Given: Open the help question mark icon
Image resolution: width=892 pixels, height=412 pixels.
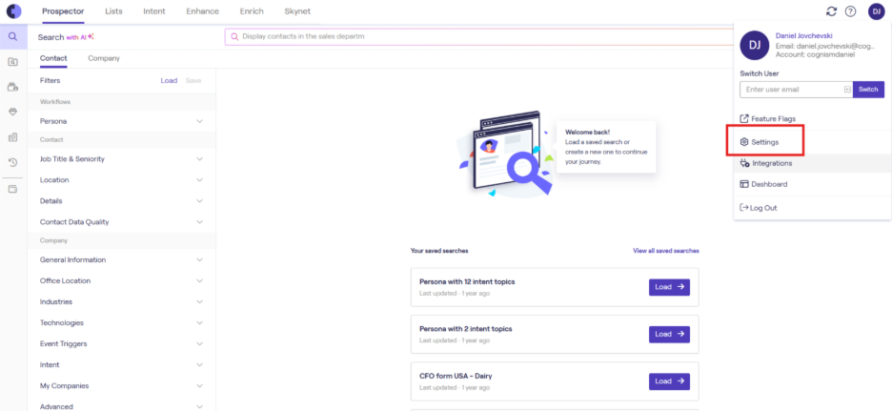Looking at the screenshot, I should (x=850, y=11).
